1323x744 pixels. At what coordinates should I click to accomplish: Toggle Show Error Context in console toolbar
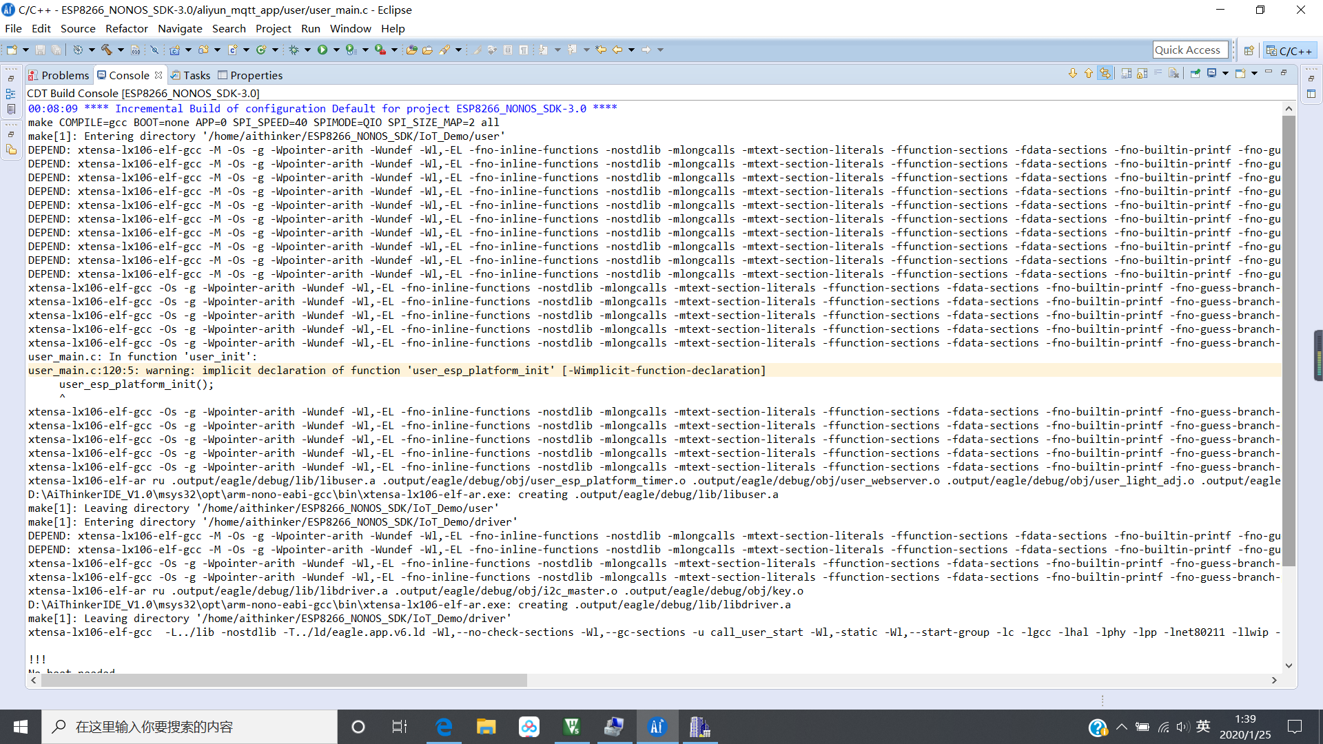tap(1105, 74)
